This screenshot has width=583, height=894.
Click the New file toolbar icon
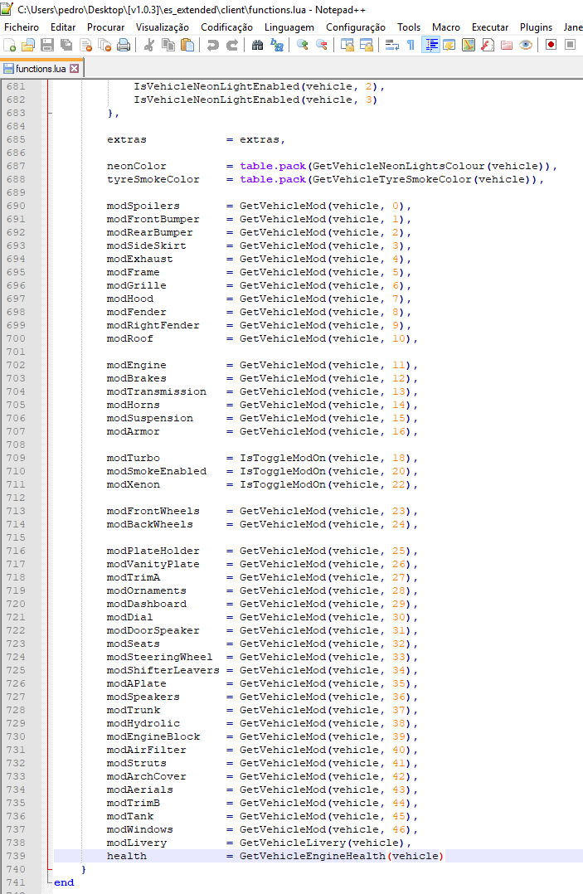(x=10, y=45)
